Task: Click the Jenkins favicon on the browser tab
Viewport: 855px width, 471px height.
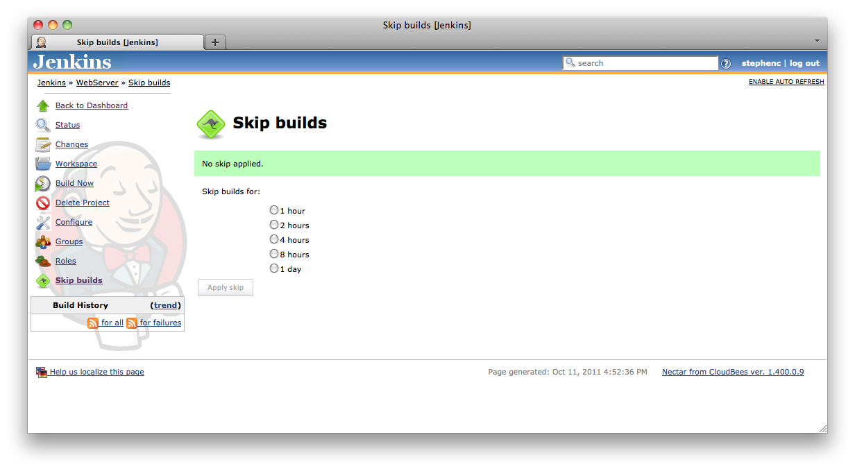Action: click(42, 42)
